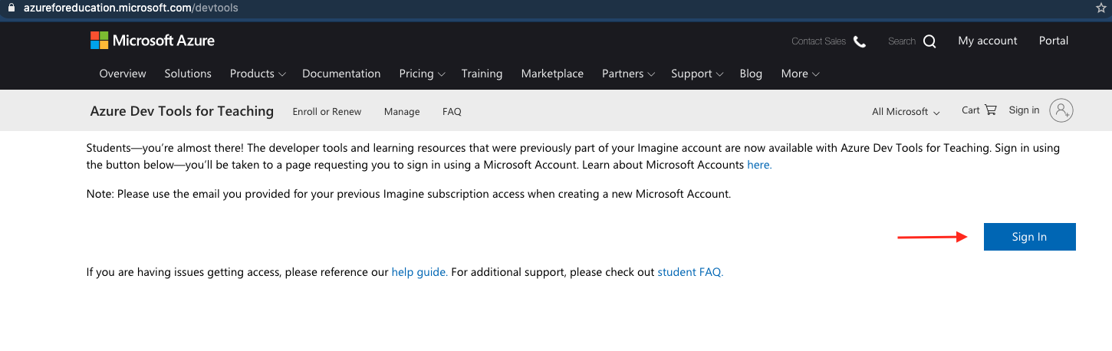Expand the Pricing dropdown menu
This screenshot has width=1112, height=351.
[x=422, y=74]
